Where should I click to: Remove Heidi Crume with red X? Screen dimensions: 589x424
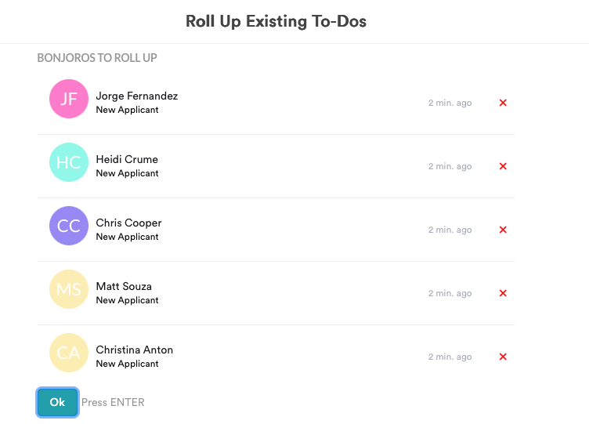(503, 166)
